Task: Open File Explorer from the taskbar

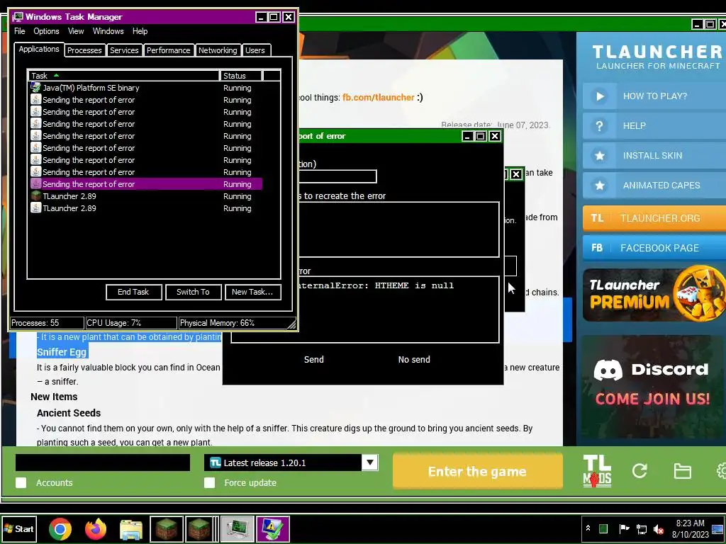Action: 131,529
